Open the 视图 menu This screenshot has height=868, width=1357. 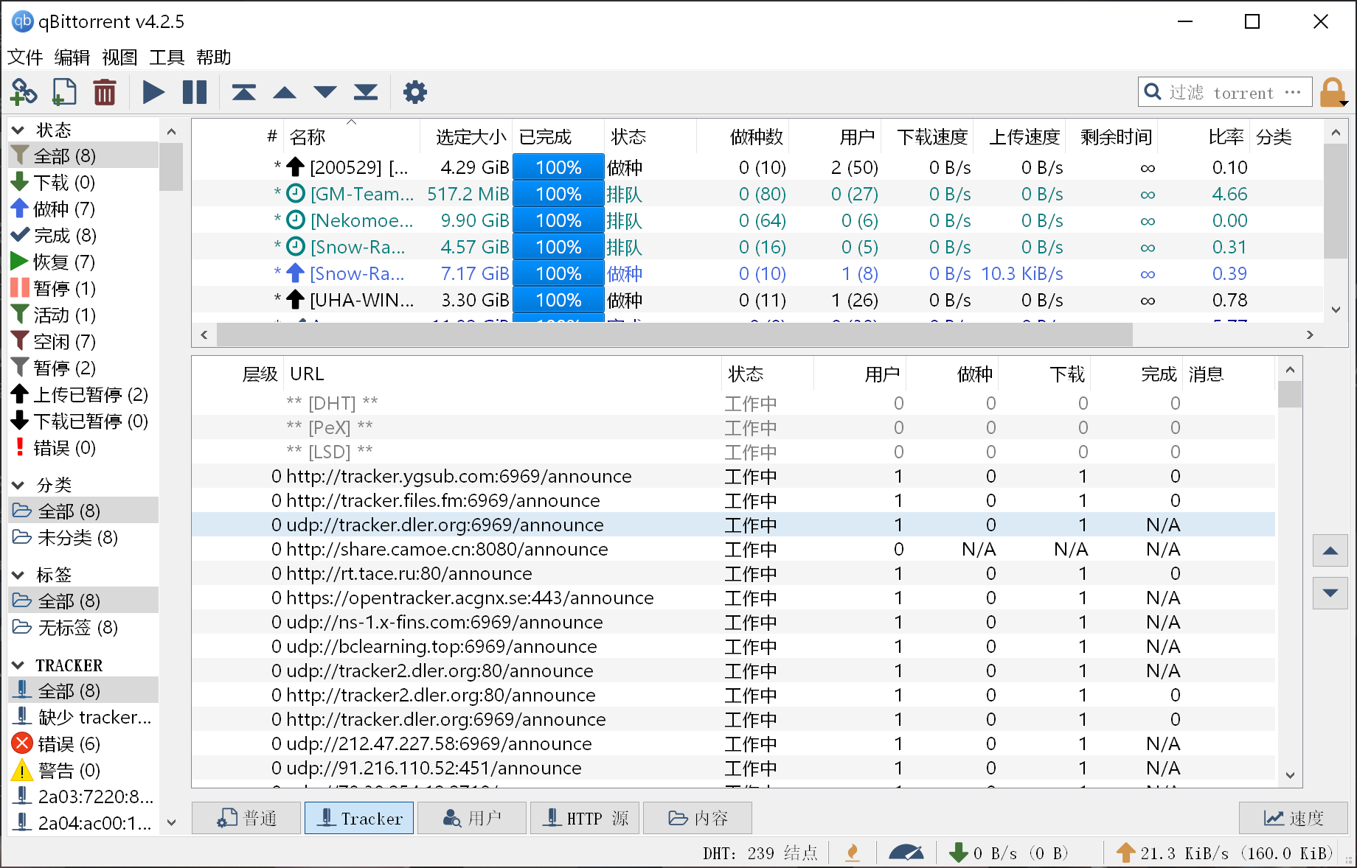click(120, 57)
